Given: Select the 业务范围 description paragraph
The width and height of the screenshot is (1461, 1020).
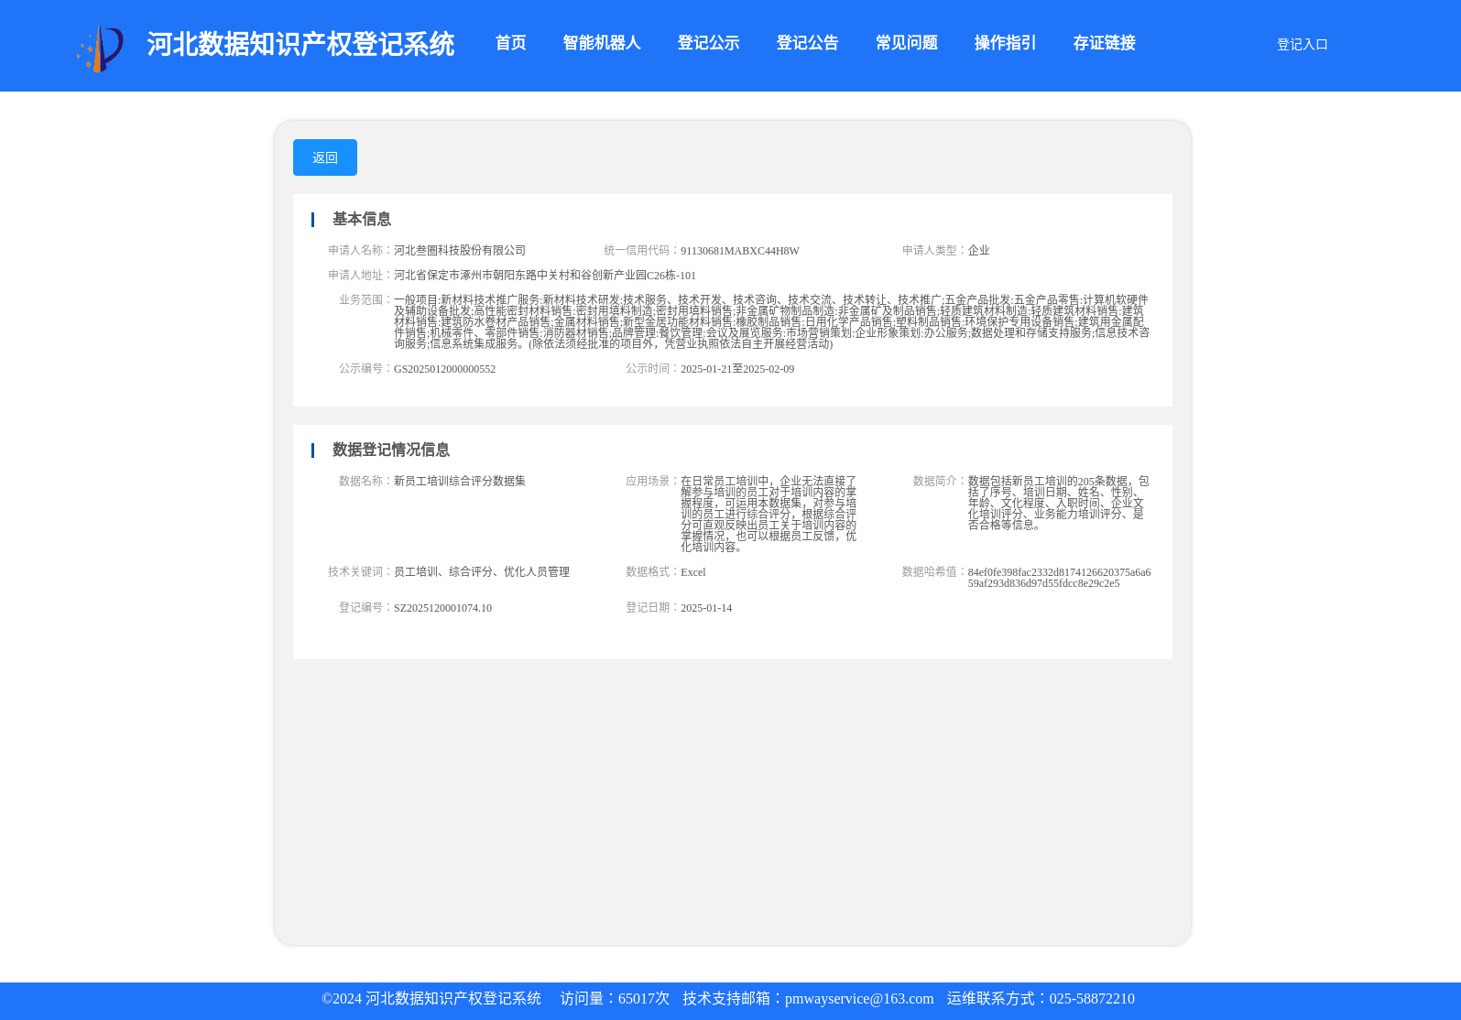Looking at the screenshot, I should tap(771, 322).
